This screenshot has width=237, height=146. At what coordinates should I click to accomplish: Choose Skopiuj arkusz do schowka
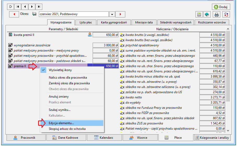coord(72,129)
